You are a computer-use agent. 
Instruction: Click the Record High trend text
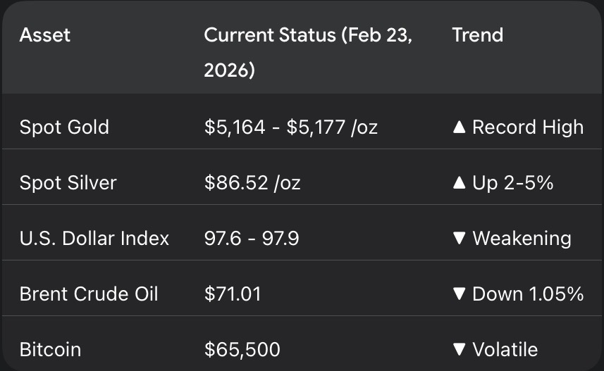click(528, 127)
